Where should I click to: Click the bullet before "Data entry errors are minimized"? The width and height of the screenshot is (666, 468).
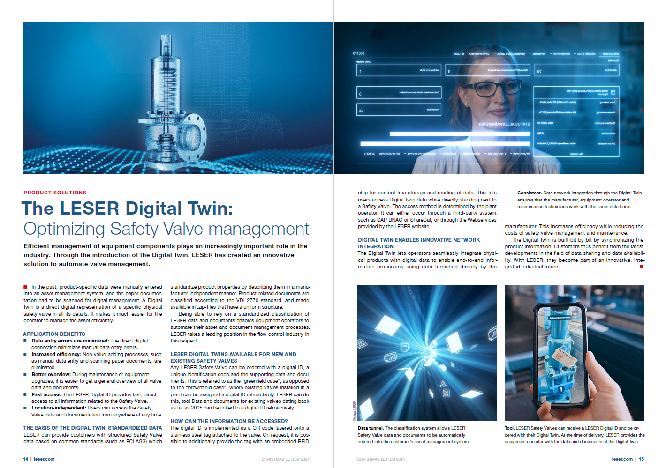pos(25,341)
